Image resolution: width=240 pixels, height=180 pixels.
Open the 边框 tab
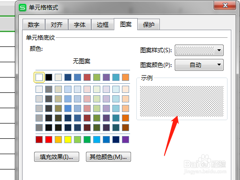click(103, 24)
